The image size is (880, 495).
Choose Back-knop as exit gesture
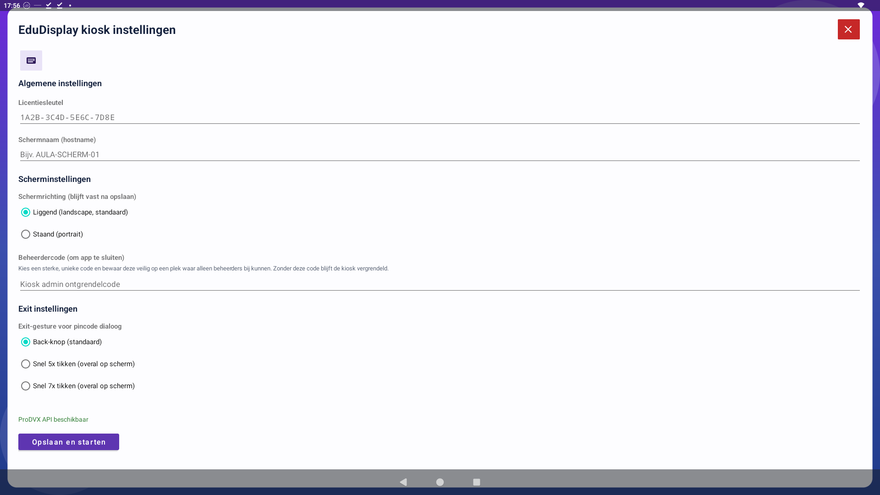[x=61, y=342]
